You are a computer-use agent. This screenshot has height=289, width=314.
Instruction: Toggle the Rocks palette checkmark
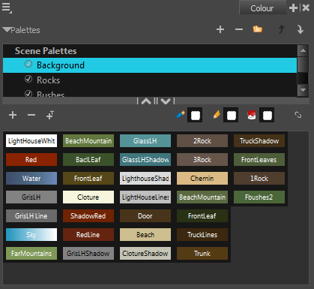(x=28, y=79)
